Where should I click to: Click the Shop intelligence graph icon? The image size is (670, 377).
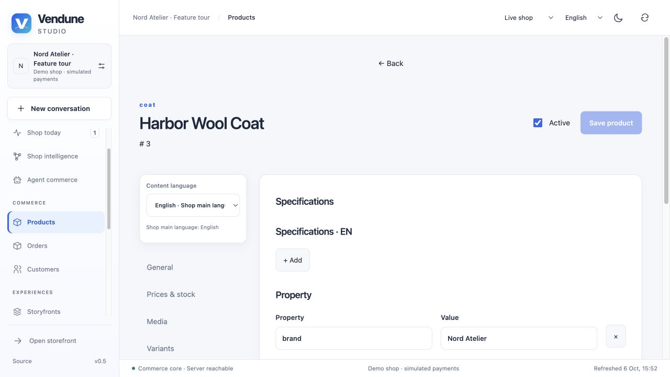[17, 156]
